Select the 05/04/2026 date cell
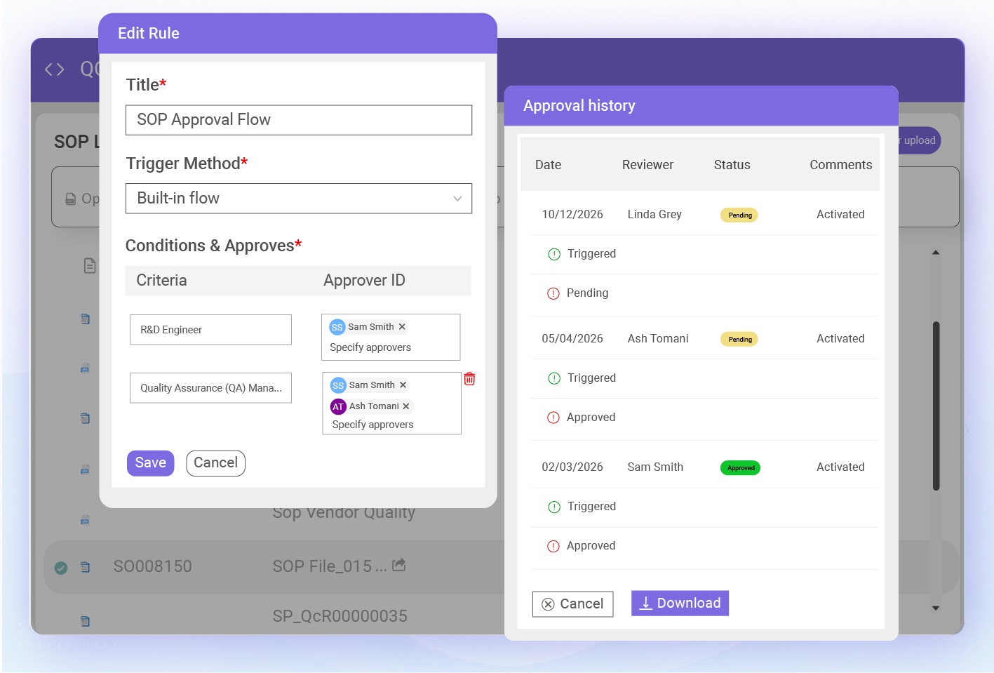 coord(572,339)
